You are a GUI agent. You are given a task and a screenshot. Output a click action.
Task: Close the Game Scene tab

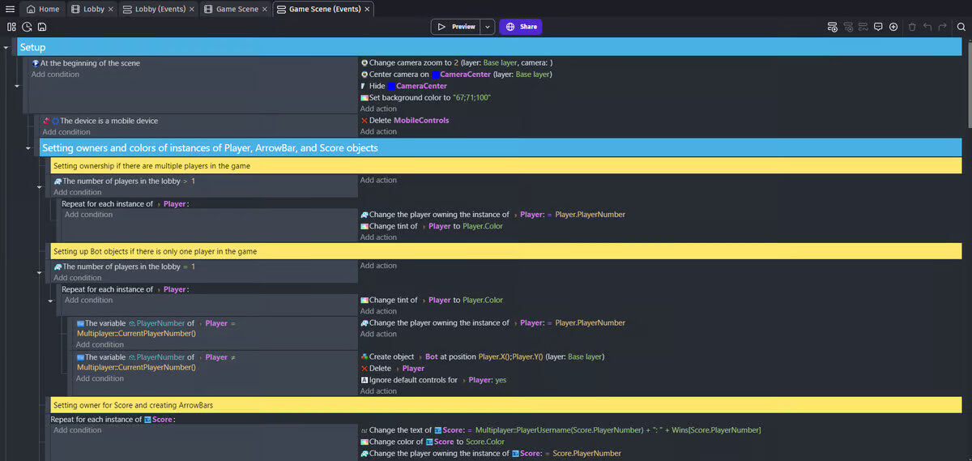pos(264,9)
